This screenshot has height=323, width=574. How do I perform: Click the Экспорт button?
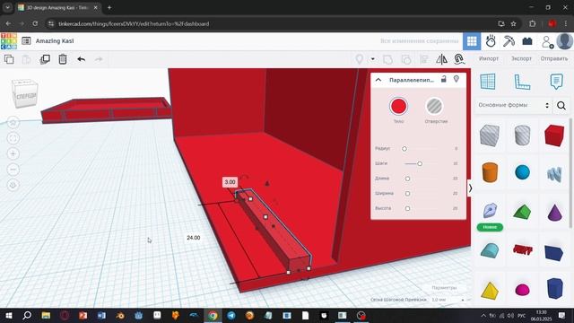click(x=521, y=58)
